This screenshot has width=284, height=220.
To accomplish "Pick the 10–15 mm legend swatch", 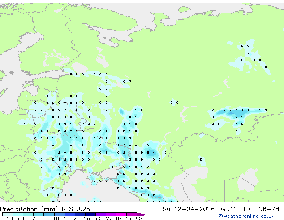I will pos(60,214).
